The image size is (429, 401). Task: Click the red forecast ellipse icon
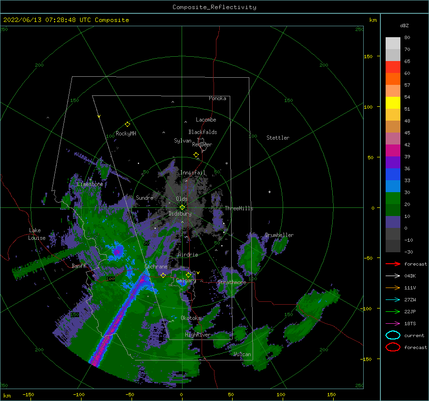click(x=393, y=347)
